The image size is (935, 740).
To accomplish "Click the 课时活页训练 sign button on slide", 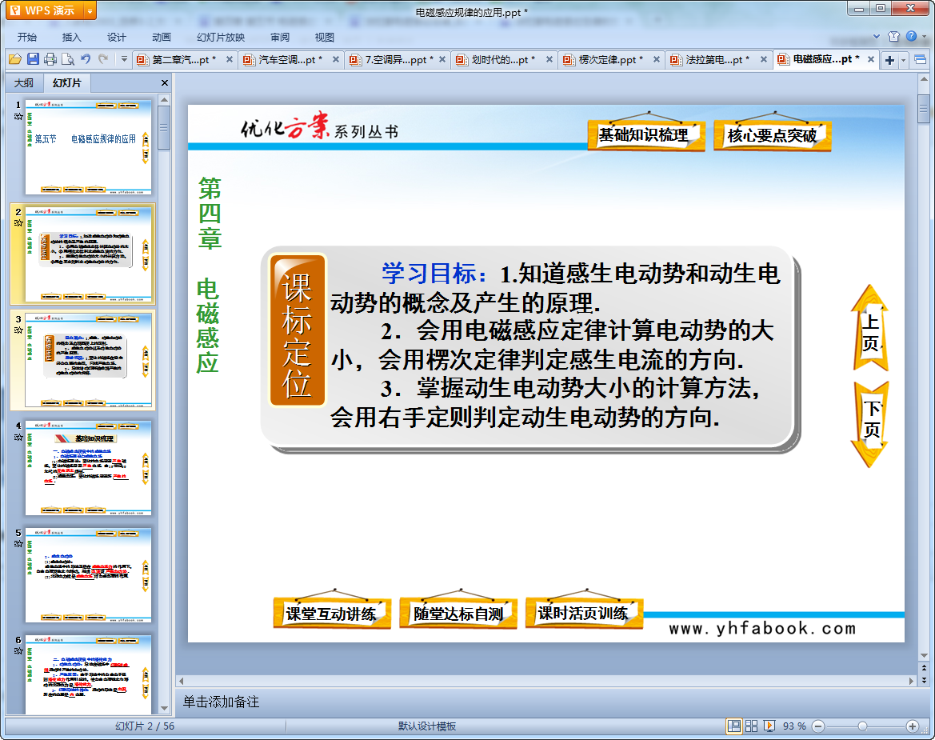I will click(584, 612).
